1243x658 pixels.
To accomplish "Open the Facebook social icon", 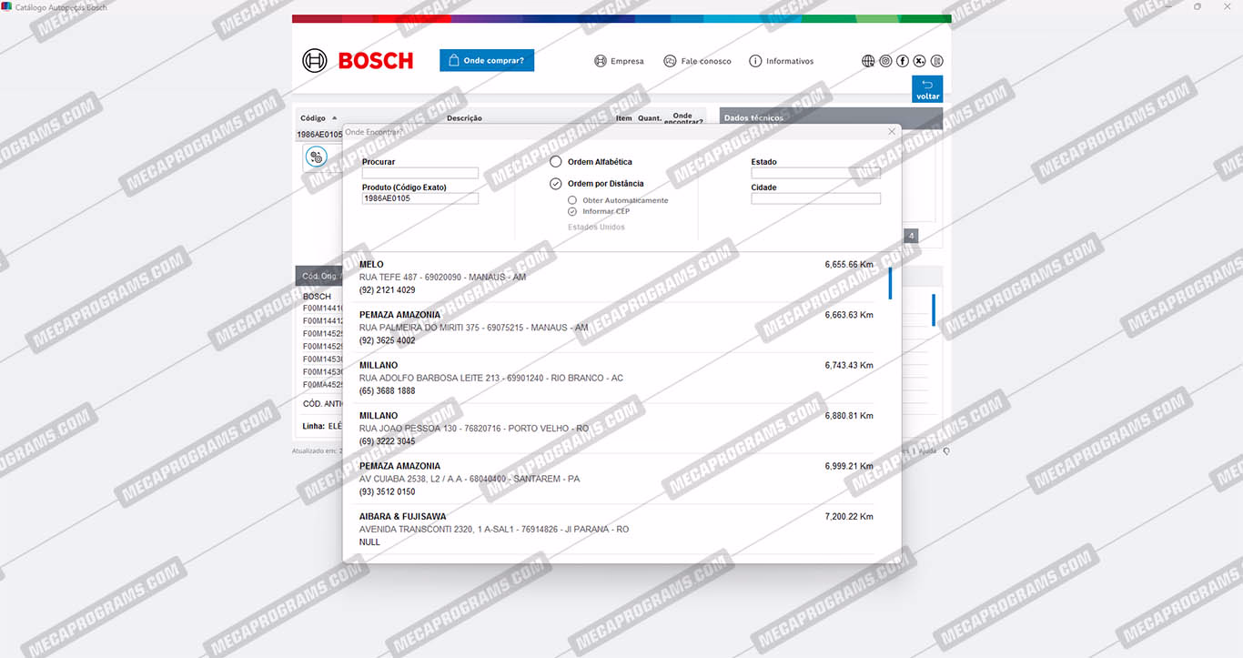I will 903,61.
